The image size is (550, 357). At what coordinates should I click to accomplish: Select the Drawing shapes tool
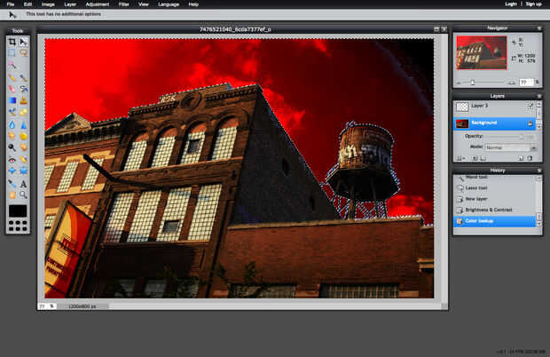tap(23, 112)
